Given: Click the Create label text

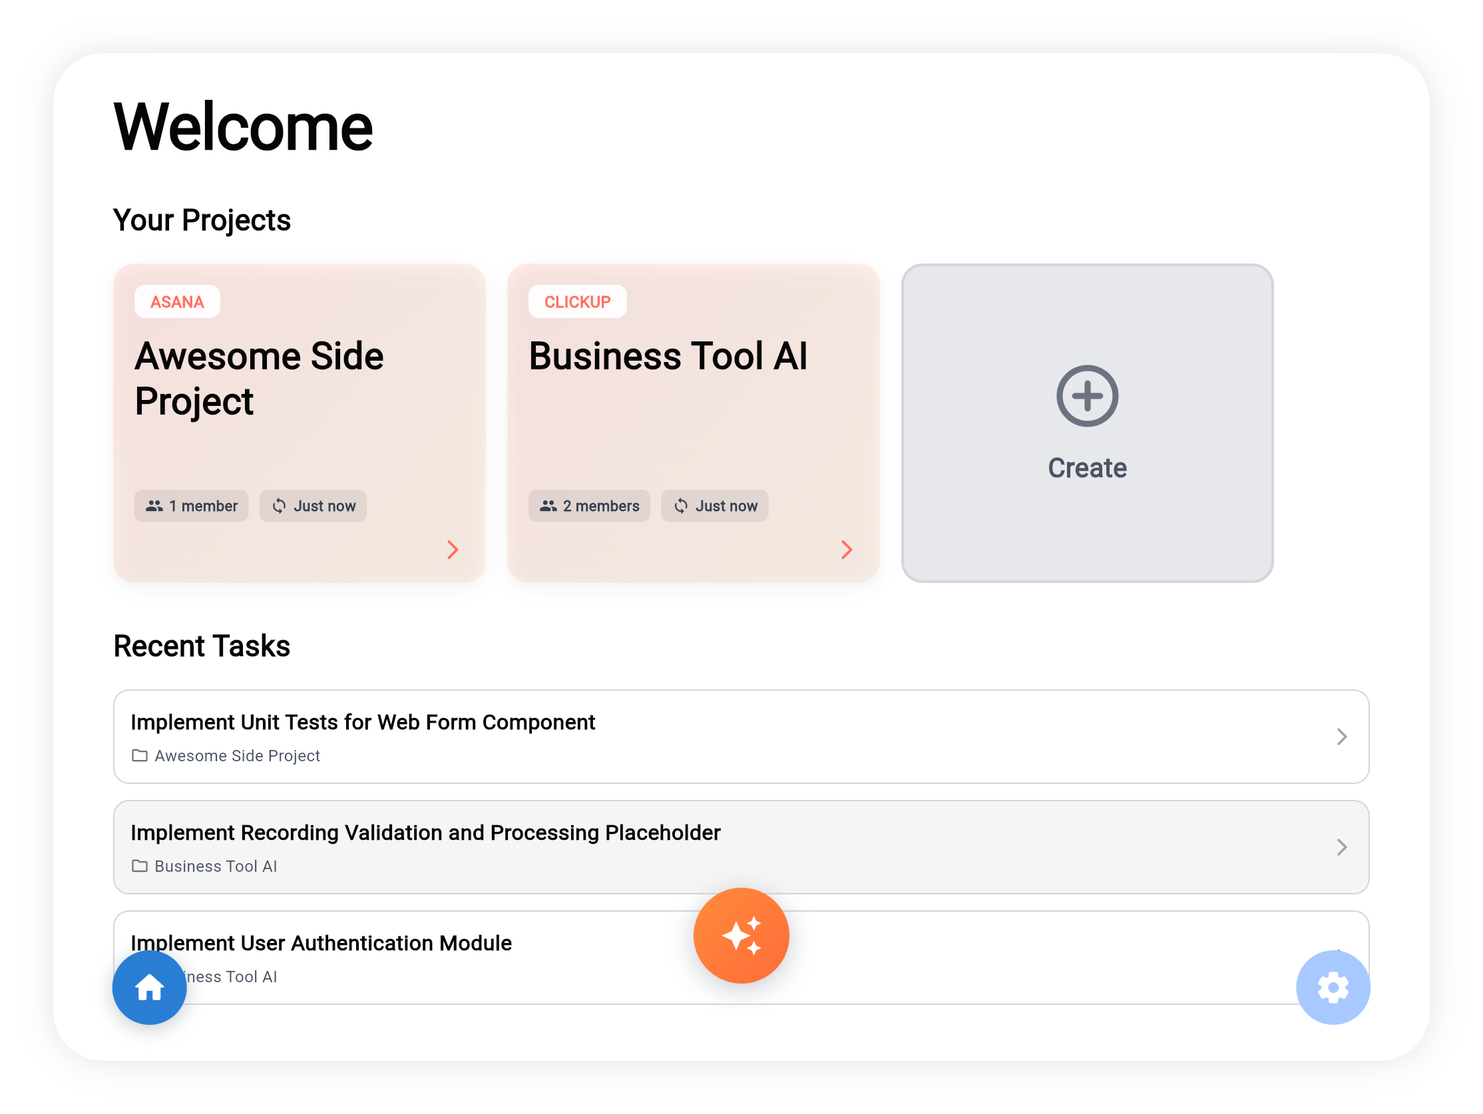Looking at the screenshot, I should click(x=1087, y=468).
